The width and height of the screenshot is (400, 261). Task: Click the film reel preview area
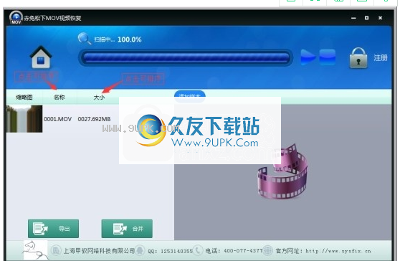click(282, 172)
